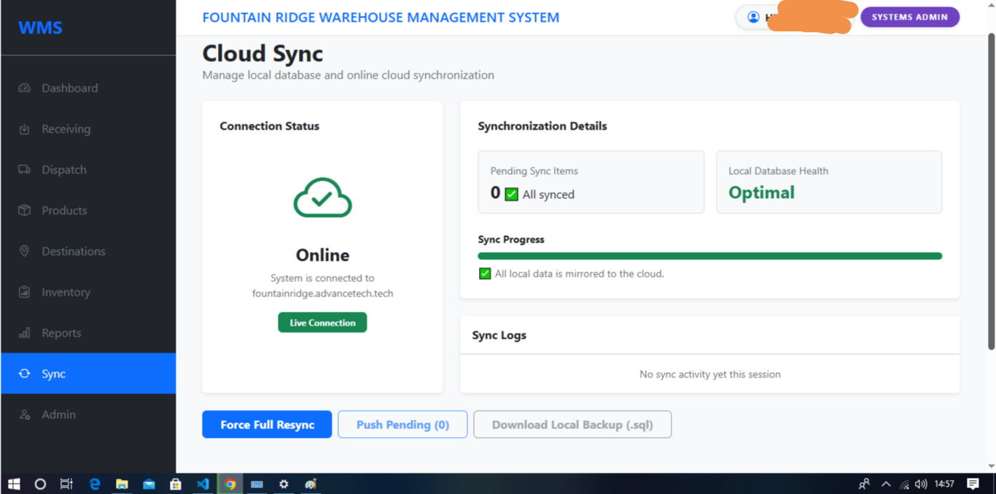Image resolution: width=996 pixels, height=494 pixels.
Task: Open the Dashboard gauge icon
Action: [25, 88]
